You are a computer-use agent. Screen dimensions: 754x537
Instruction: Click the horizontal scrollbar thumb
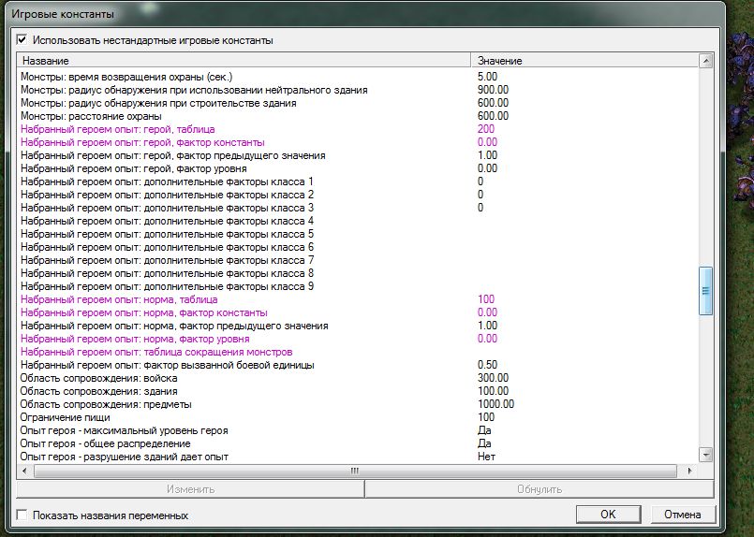point(355,471)
